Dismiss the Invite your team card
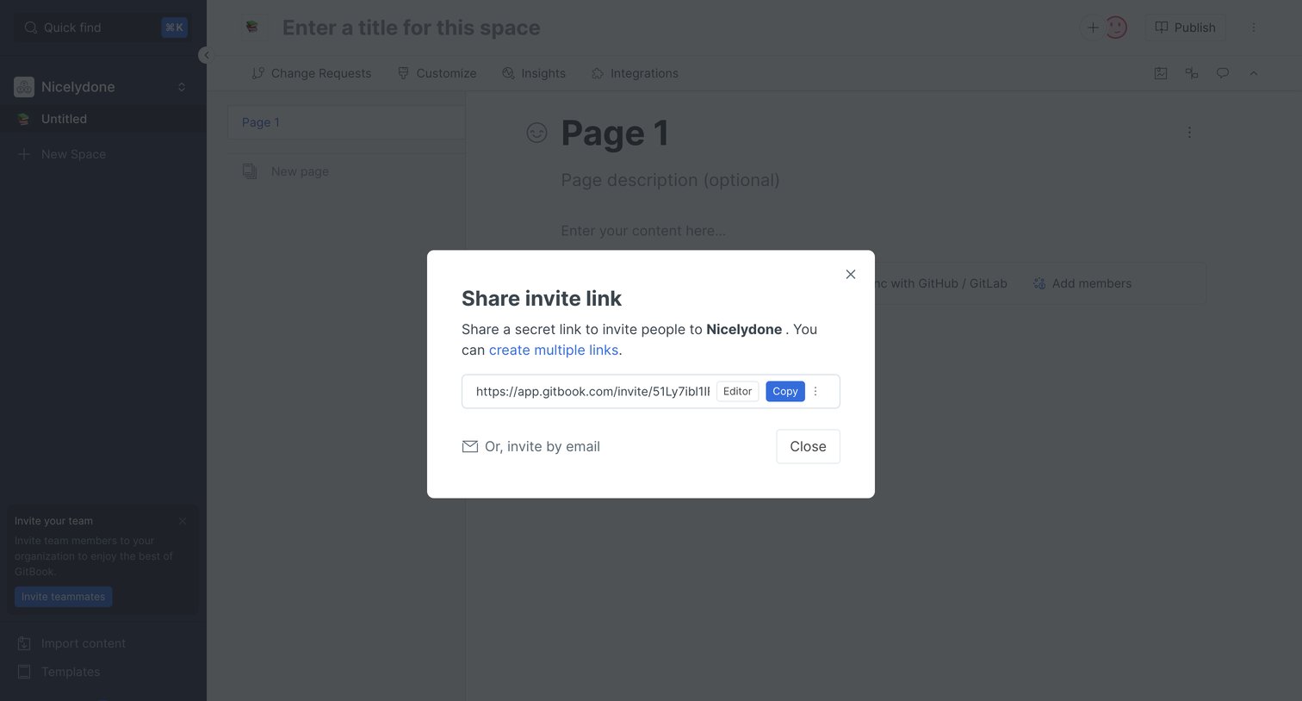 tap(183, 521)
